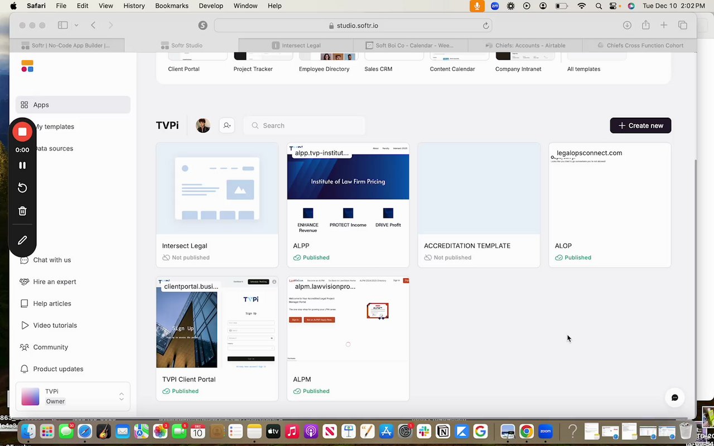
Task: Open the ALOP app card
Action: point(610,205)
